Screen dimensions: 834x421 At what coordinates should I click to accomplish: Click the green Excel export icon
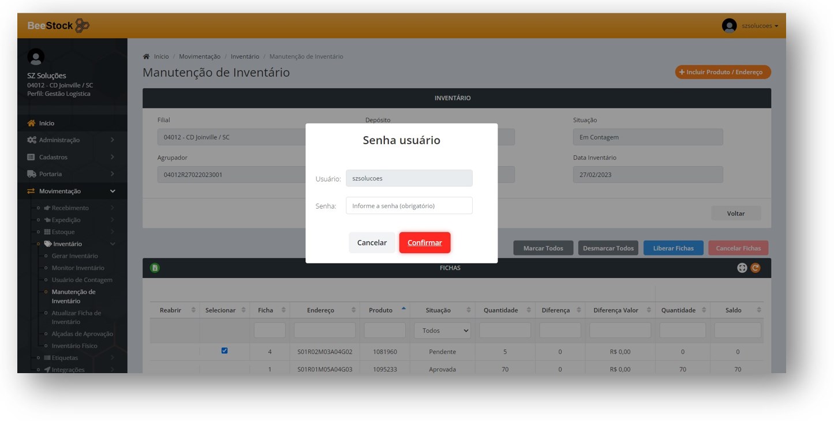click(155, 268)
